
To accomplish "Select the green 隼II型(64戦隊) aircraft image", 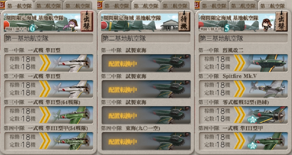I will (x=72, y=115).
